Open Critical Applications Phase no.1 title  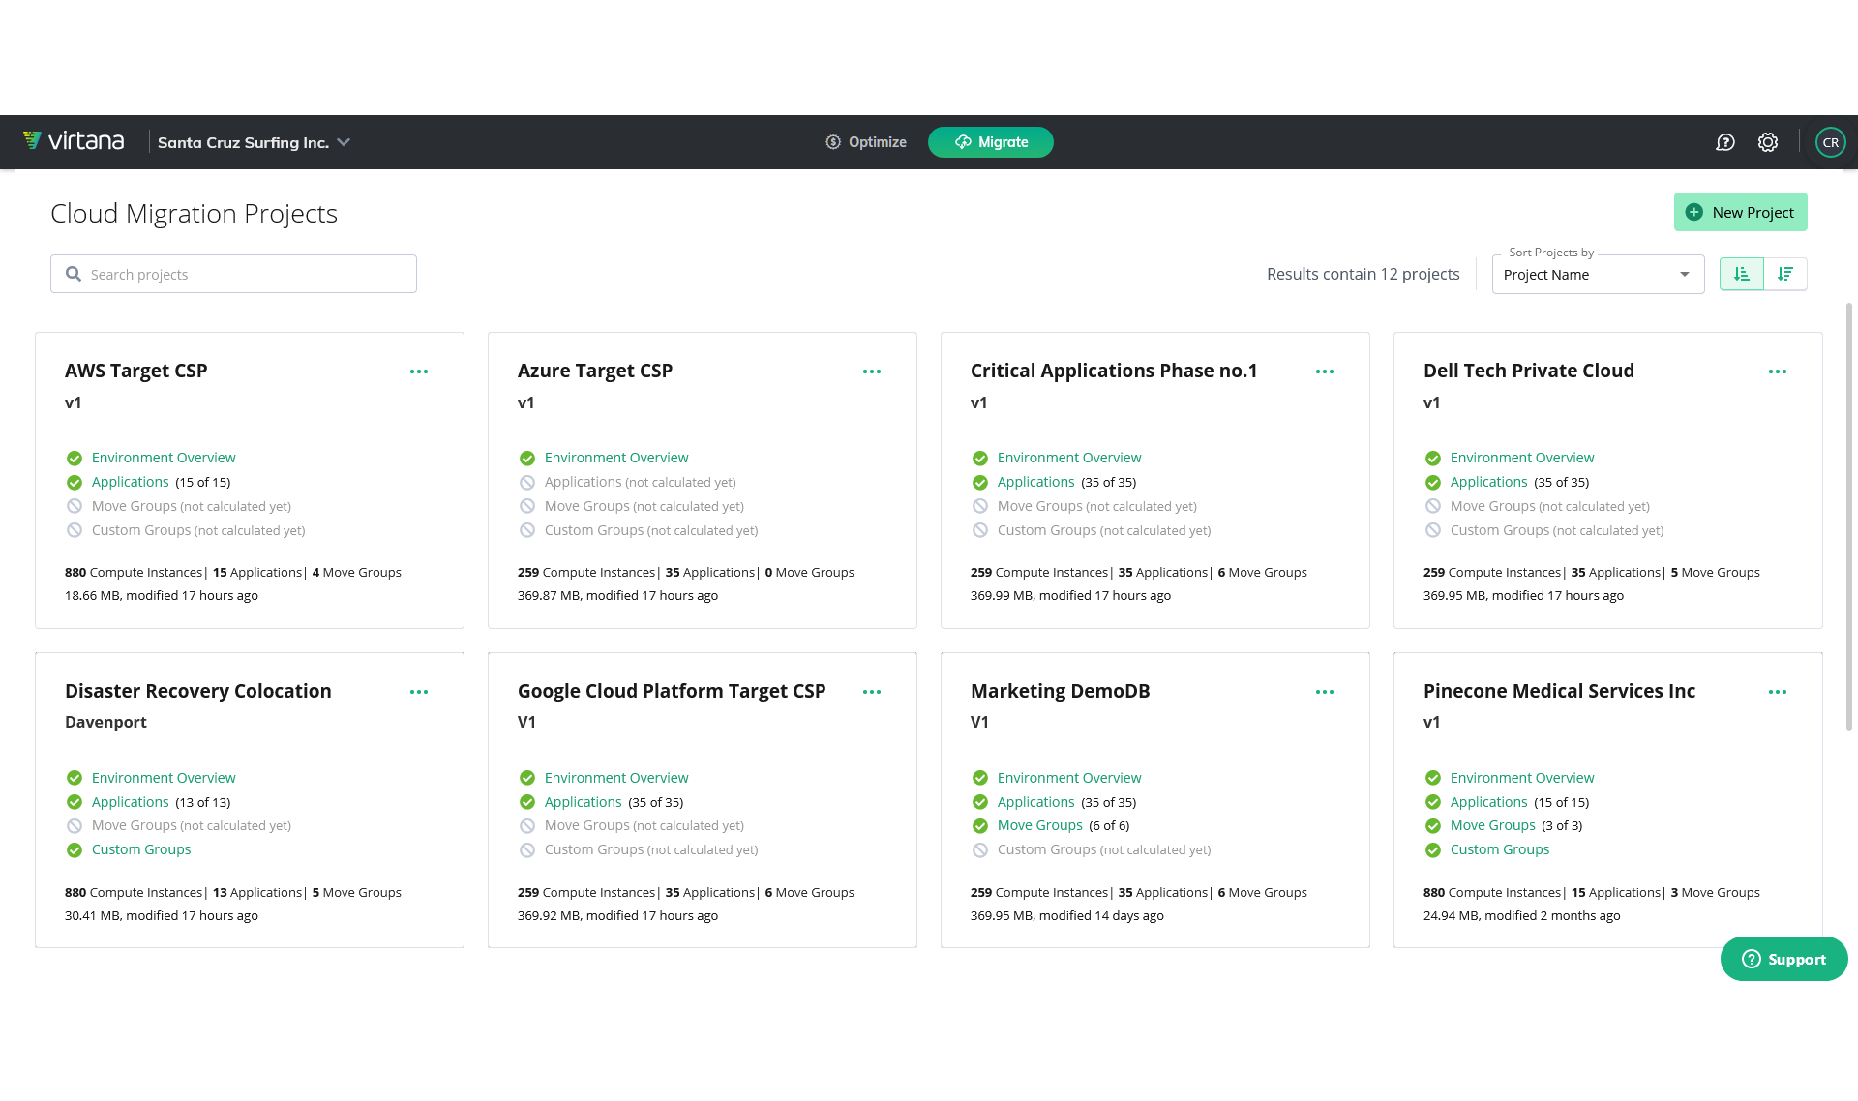coord(1114,371)
